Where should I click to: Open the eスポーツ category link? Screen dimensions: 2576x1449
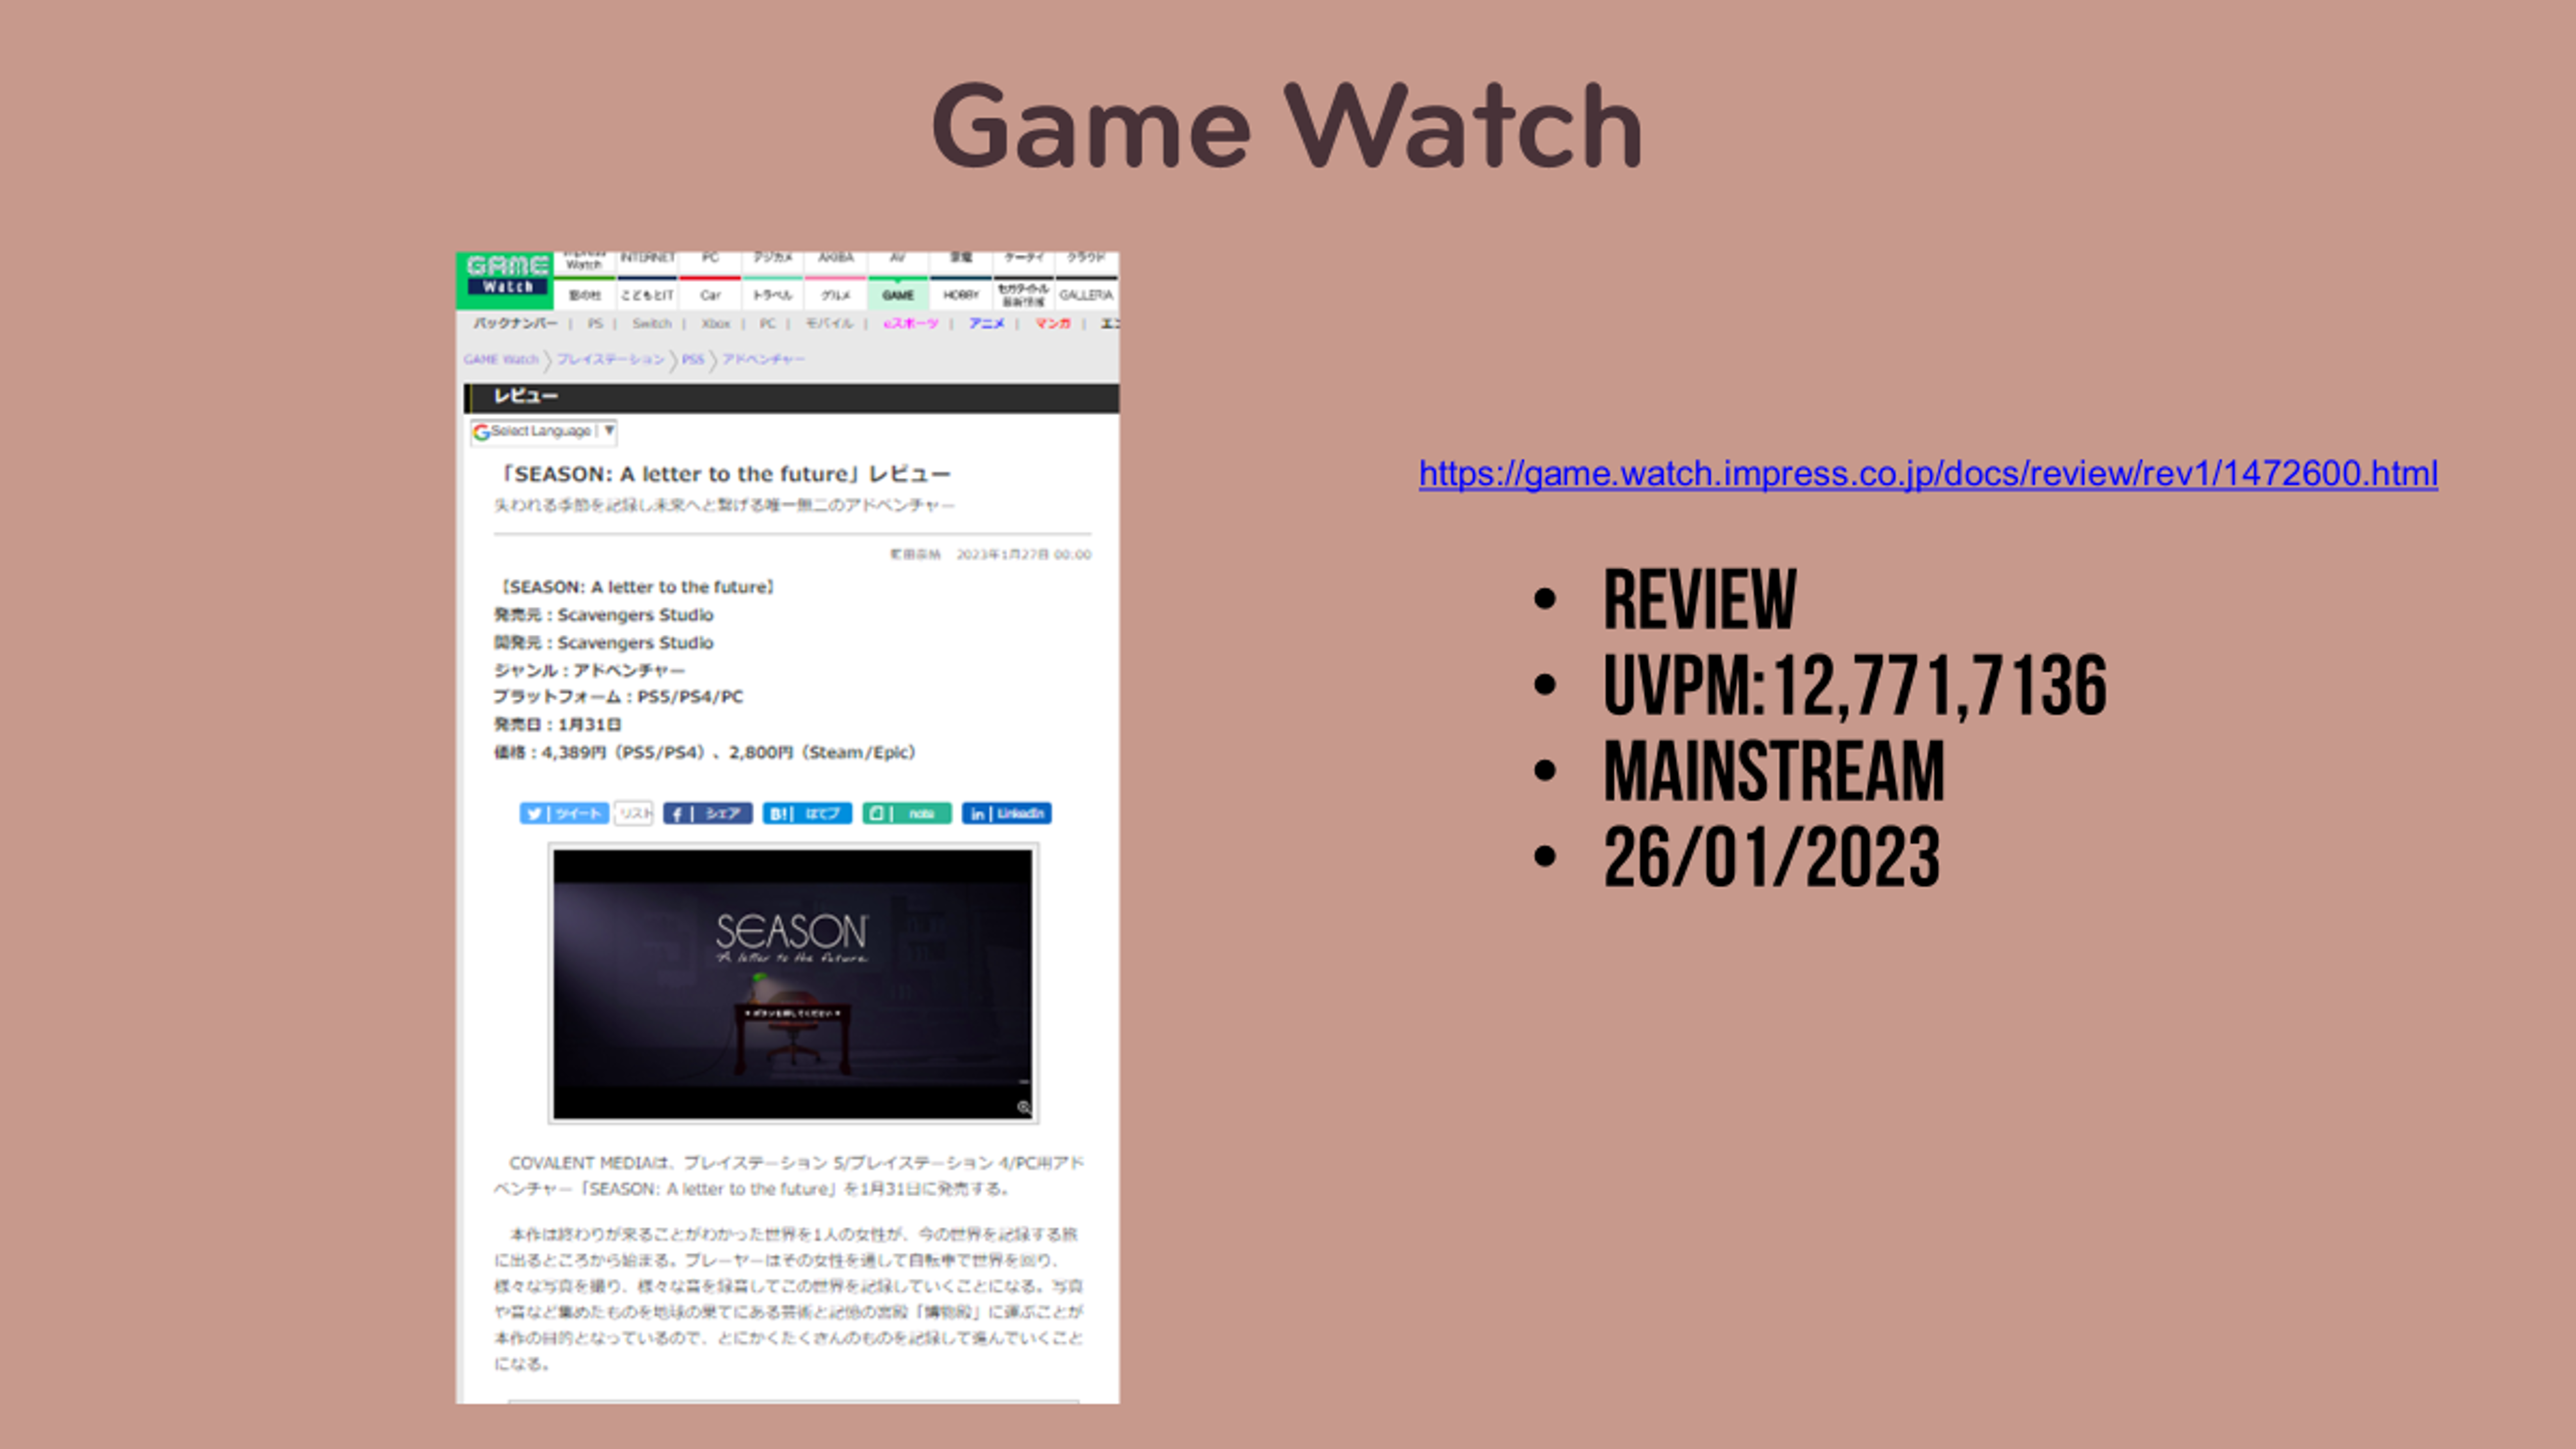point(910,323)
